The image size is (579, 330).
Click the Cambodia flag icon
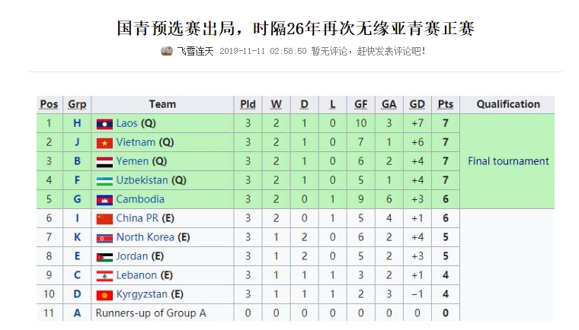coord(104,200)
